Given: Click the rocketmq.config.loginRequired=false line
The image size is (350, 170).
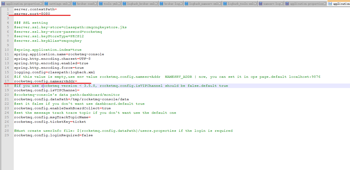Looking at the screenshot, I should (53, 135).
